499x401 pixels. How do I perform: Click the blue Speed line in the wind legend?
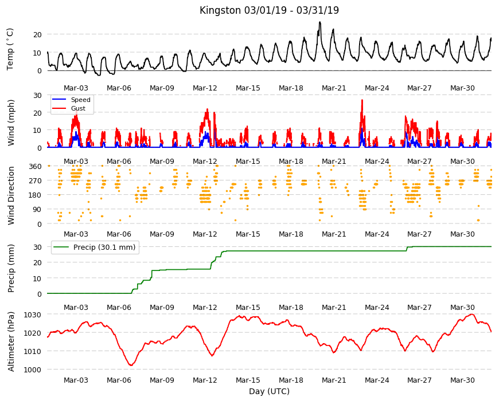pos(59,100)
